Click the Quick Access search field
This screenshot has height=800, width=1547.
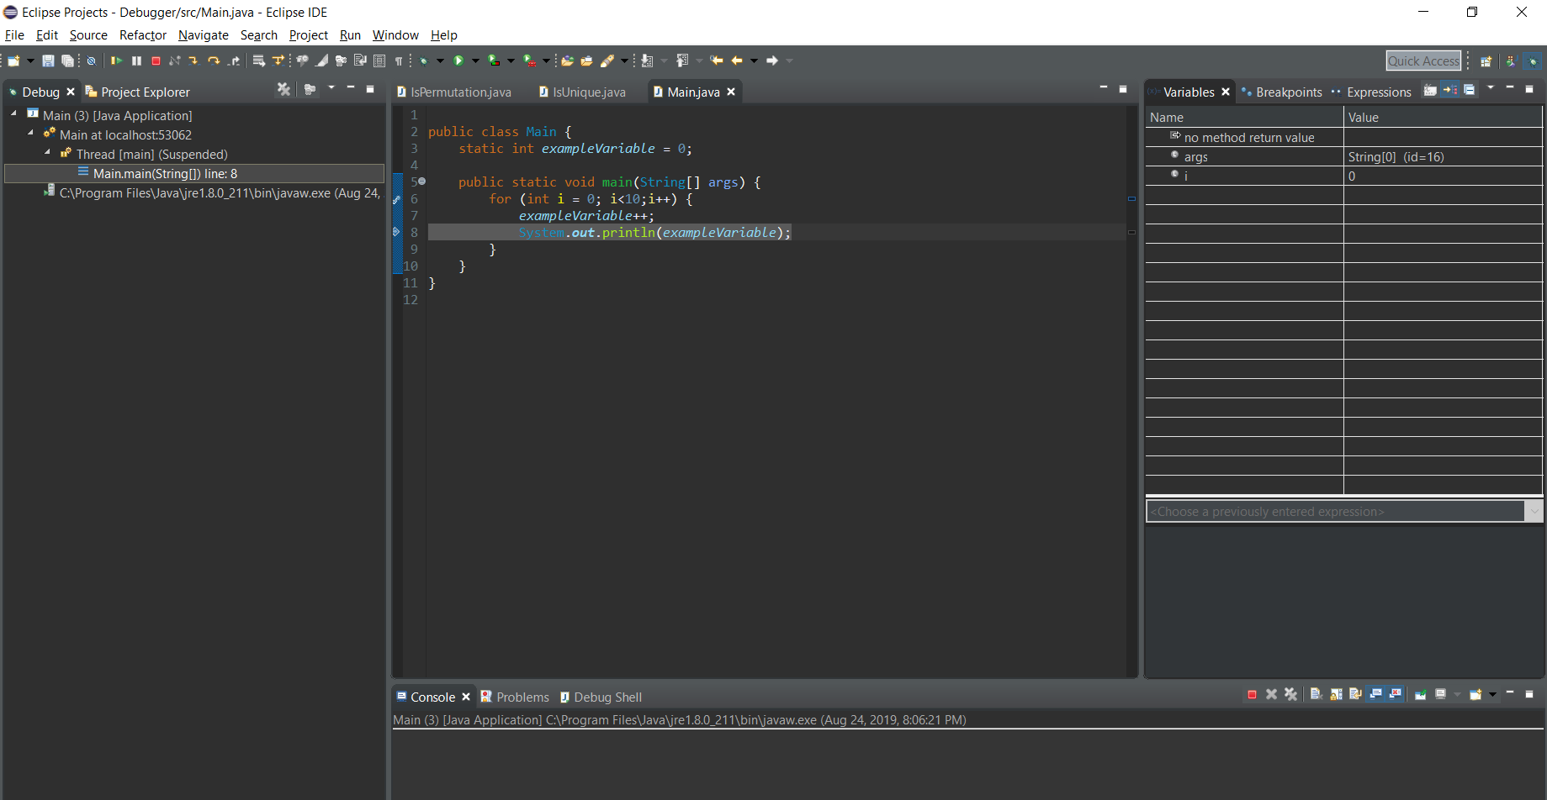click(1423, 61)
